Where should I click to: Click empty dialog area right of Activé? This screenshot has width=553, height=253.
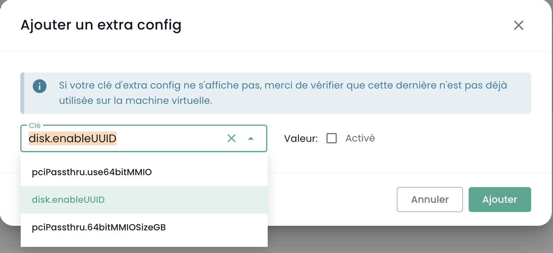(453, 138)
